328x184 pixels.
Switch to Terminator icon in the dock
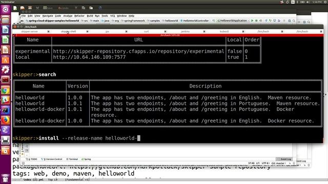point(5,80)
